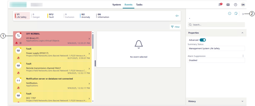Expand Notification server event chevron
255x106 pixels.
pyautogui.click(x=89, y=84)
